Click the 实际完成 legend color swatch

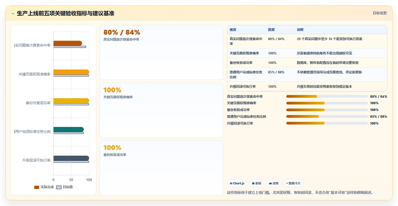[x=37, y=187]
